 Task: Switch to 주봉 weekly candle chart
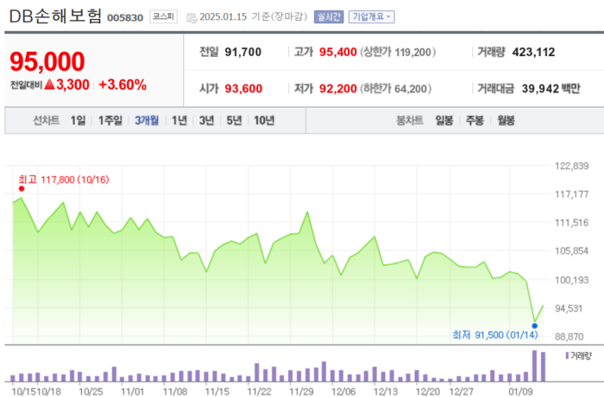pyautogui.click(x=475, y=121)
